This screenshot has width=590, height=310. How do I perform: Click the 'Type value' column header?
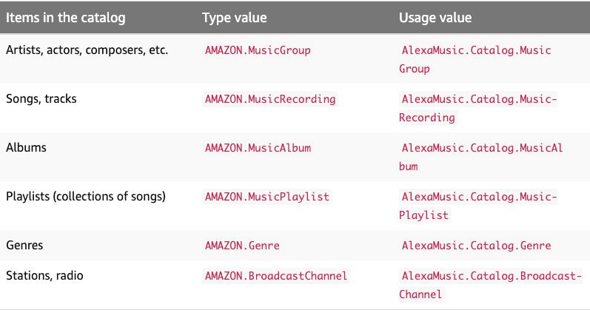[235, 18]
